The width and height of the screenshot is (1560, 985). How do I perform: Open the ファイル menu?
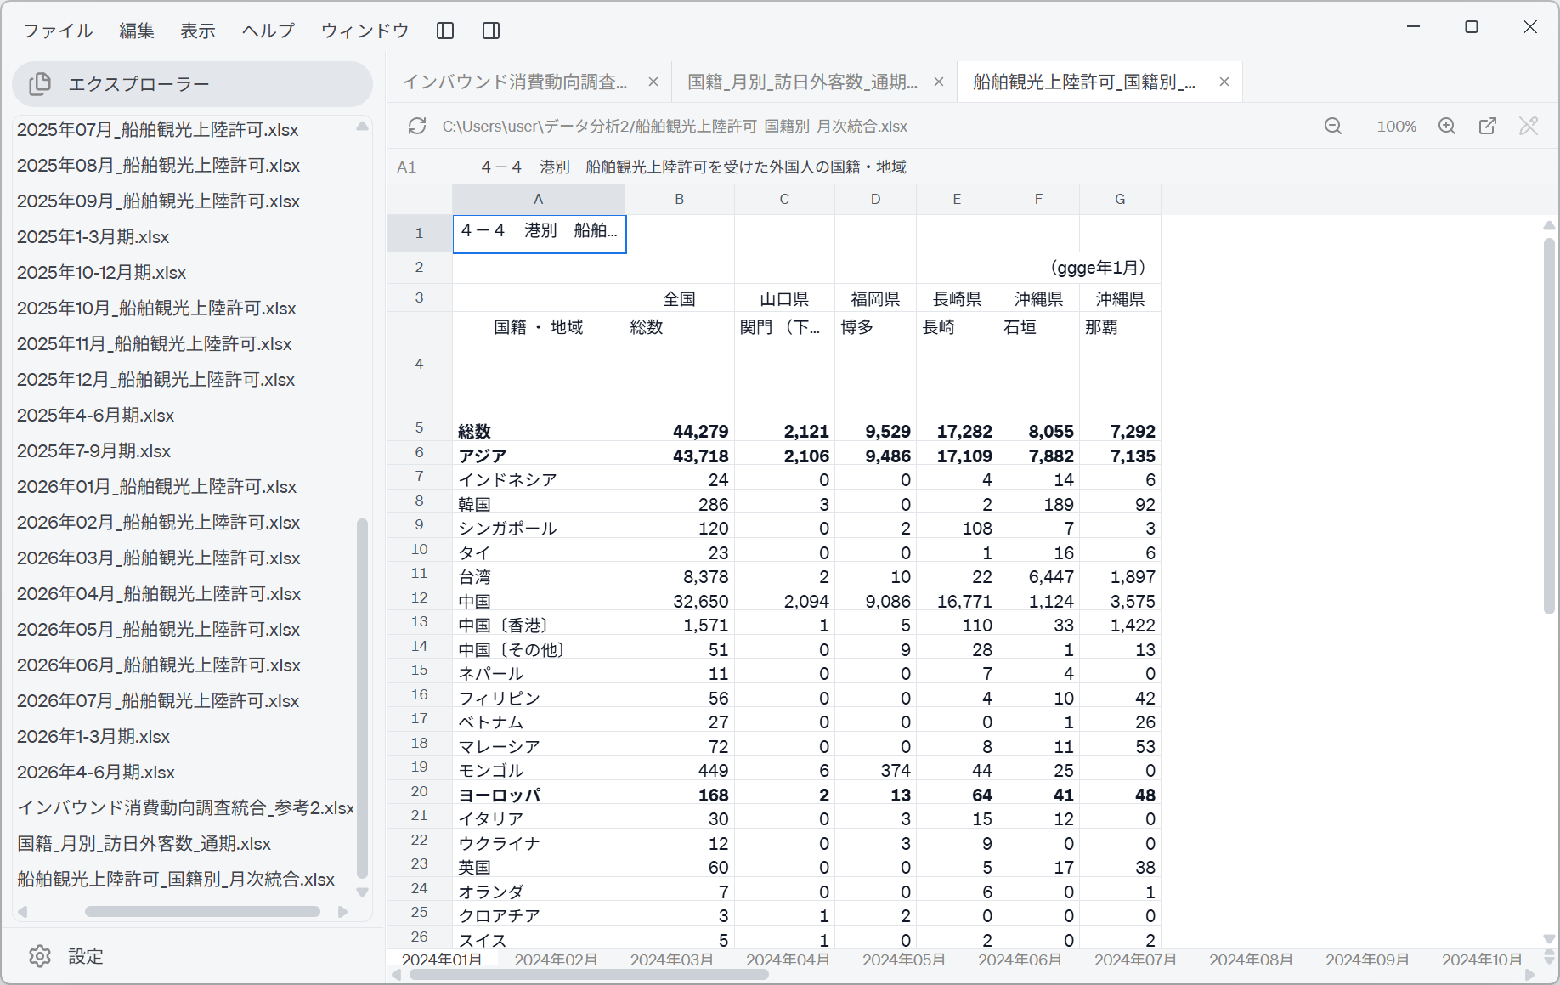58,31
